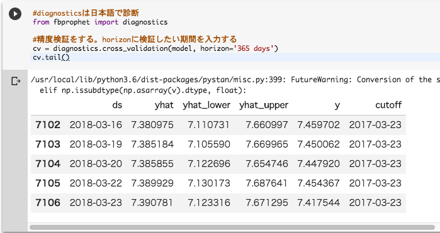Viewport: 440px width, 233px height.
Task: Click the output toggle icon beside results
Action: click(x=16, y=81)
